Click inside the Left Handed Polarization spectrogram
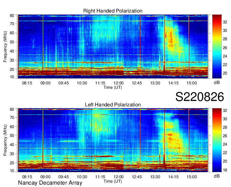The width and height of the screenshot is (231, 187). tap(113, 140)
